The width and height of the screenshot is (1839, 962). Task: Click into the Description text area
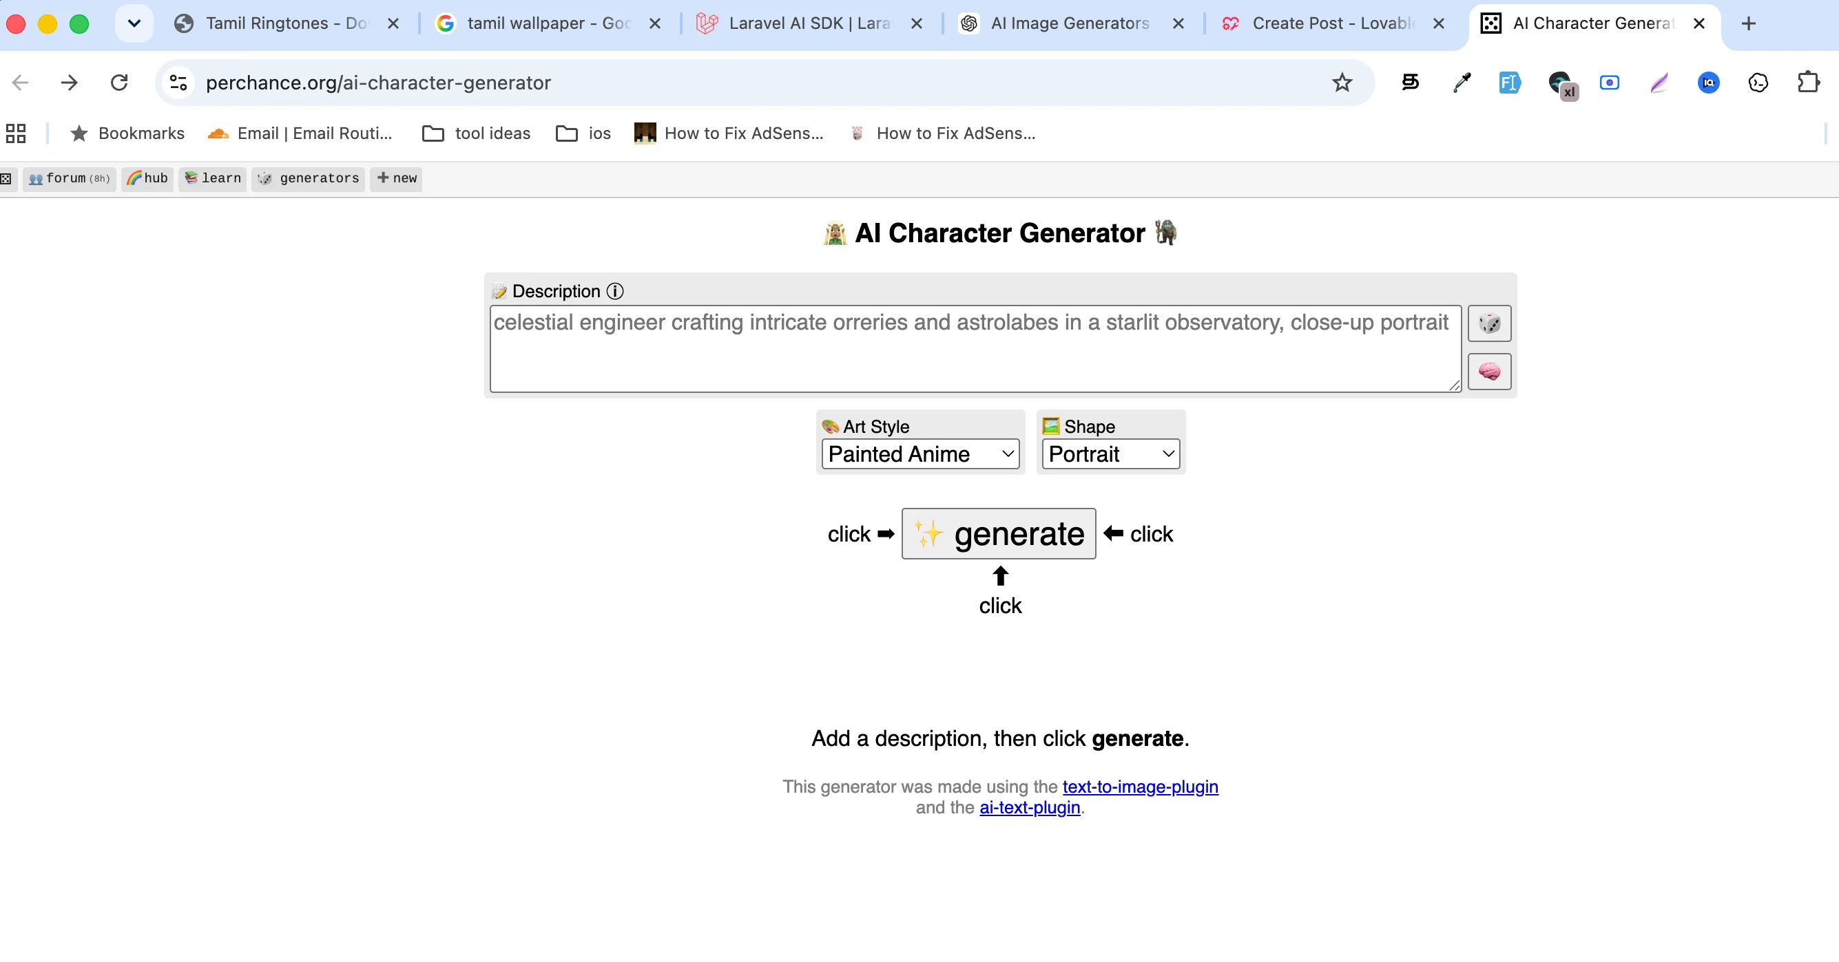click(x=975, y=349)
